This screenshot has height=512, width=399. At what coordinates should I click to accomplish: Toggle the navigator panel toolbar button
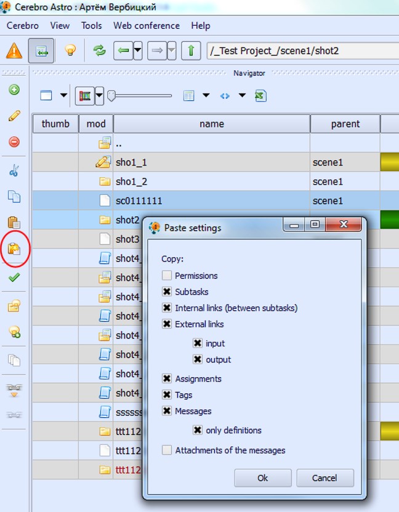click(41, 50)
